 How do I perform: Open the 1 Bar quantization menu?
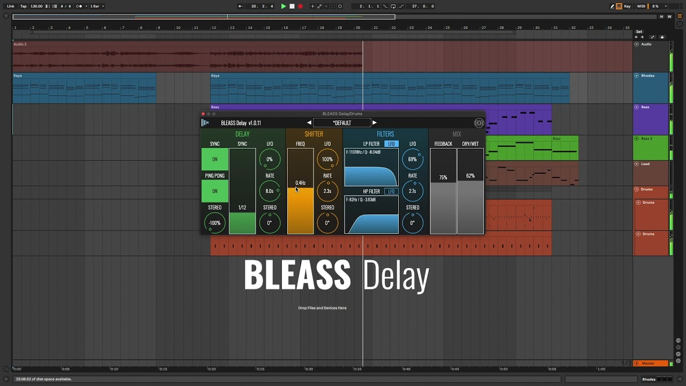[96, 6]
